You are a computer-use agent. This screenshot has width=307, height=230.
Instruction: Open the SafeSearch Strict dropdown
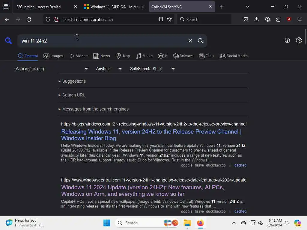[153, 69]
